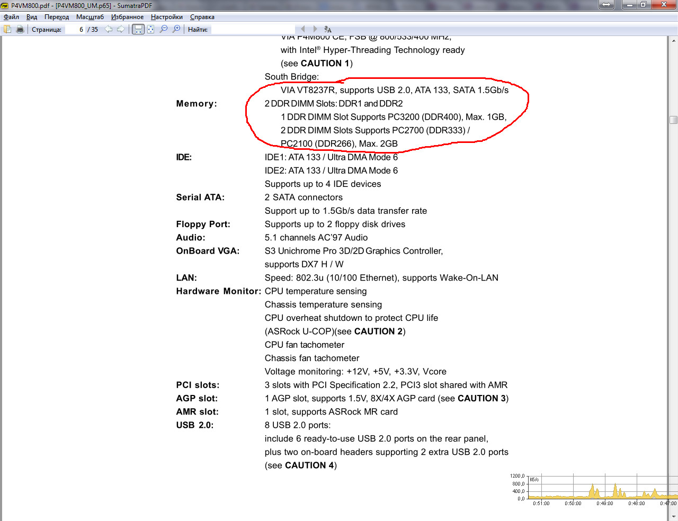Screen dimensions: 678x521
Task: Select the Fit Width continuous view icon
Action: pyautogui.click(x=138, y=29)
